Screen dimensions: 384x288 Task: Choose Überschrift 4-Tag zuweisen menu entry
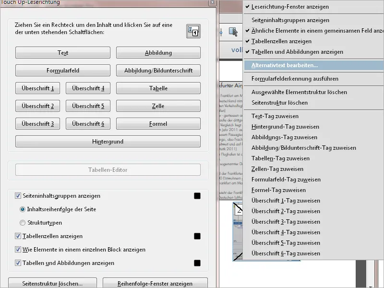[x=314, y=232]
